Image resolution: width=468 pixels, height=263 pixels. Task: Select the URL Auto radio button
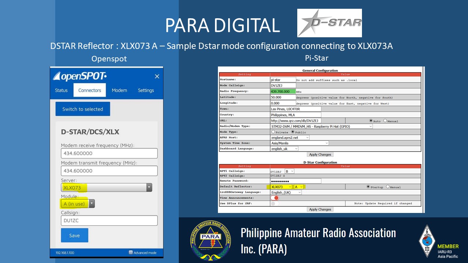pyautogui.click(x=371, y=121)
